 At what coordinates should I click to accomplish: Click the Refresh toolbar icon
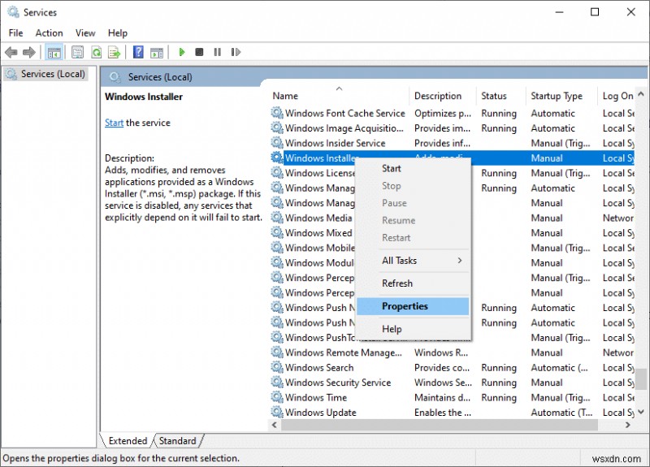(x=96, y=52)
